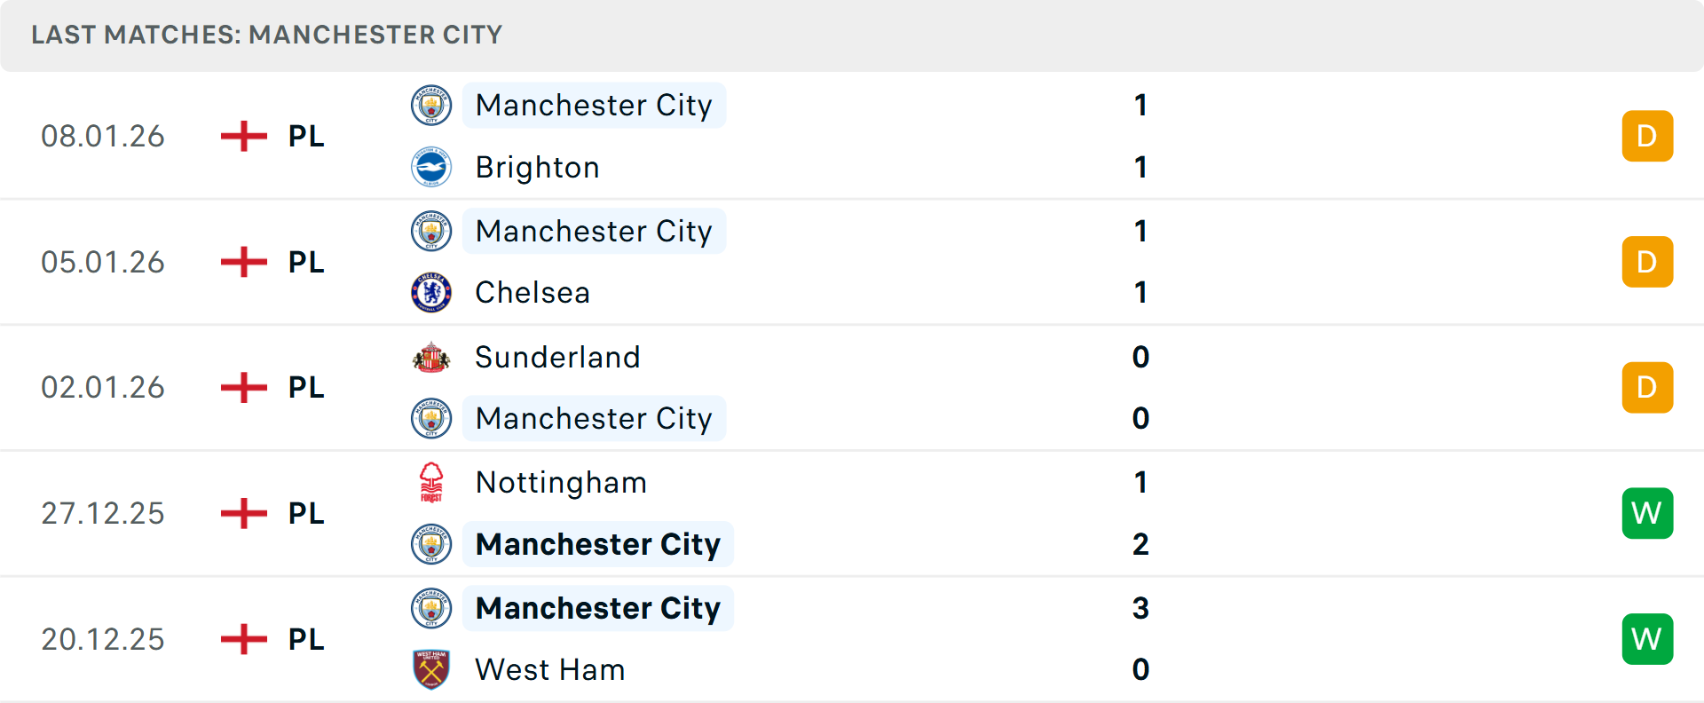Click Manchester City crest in Brighton match

431,105
